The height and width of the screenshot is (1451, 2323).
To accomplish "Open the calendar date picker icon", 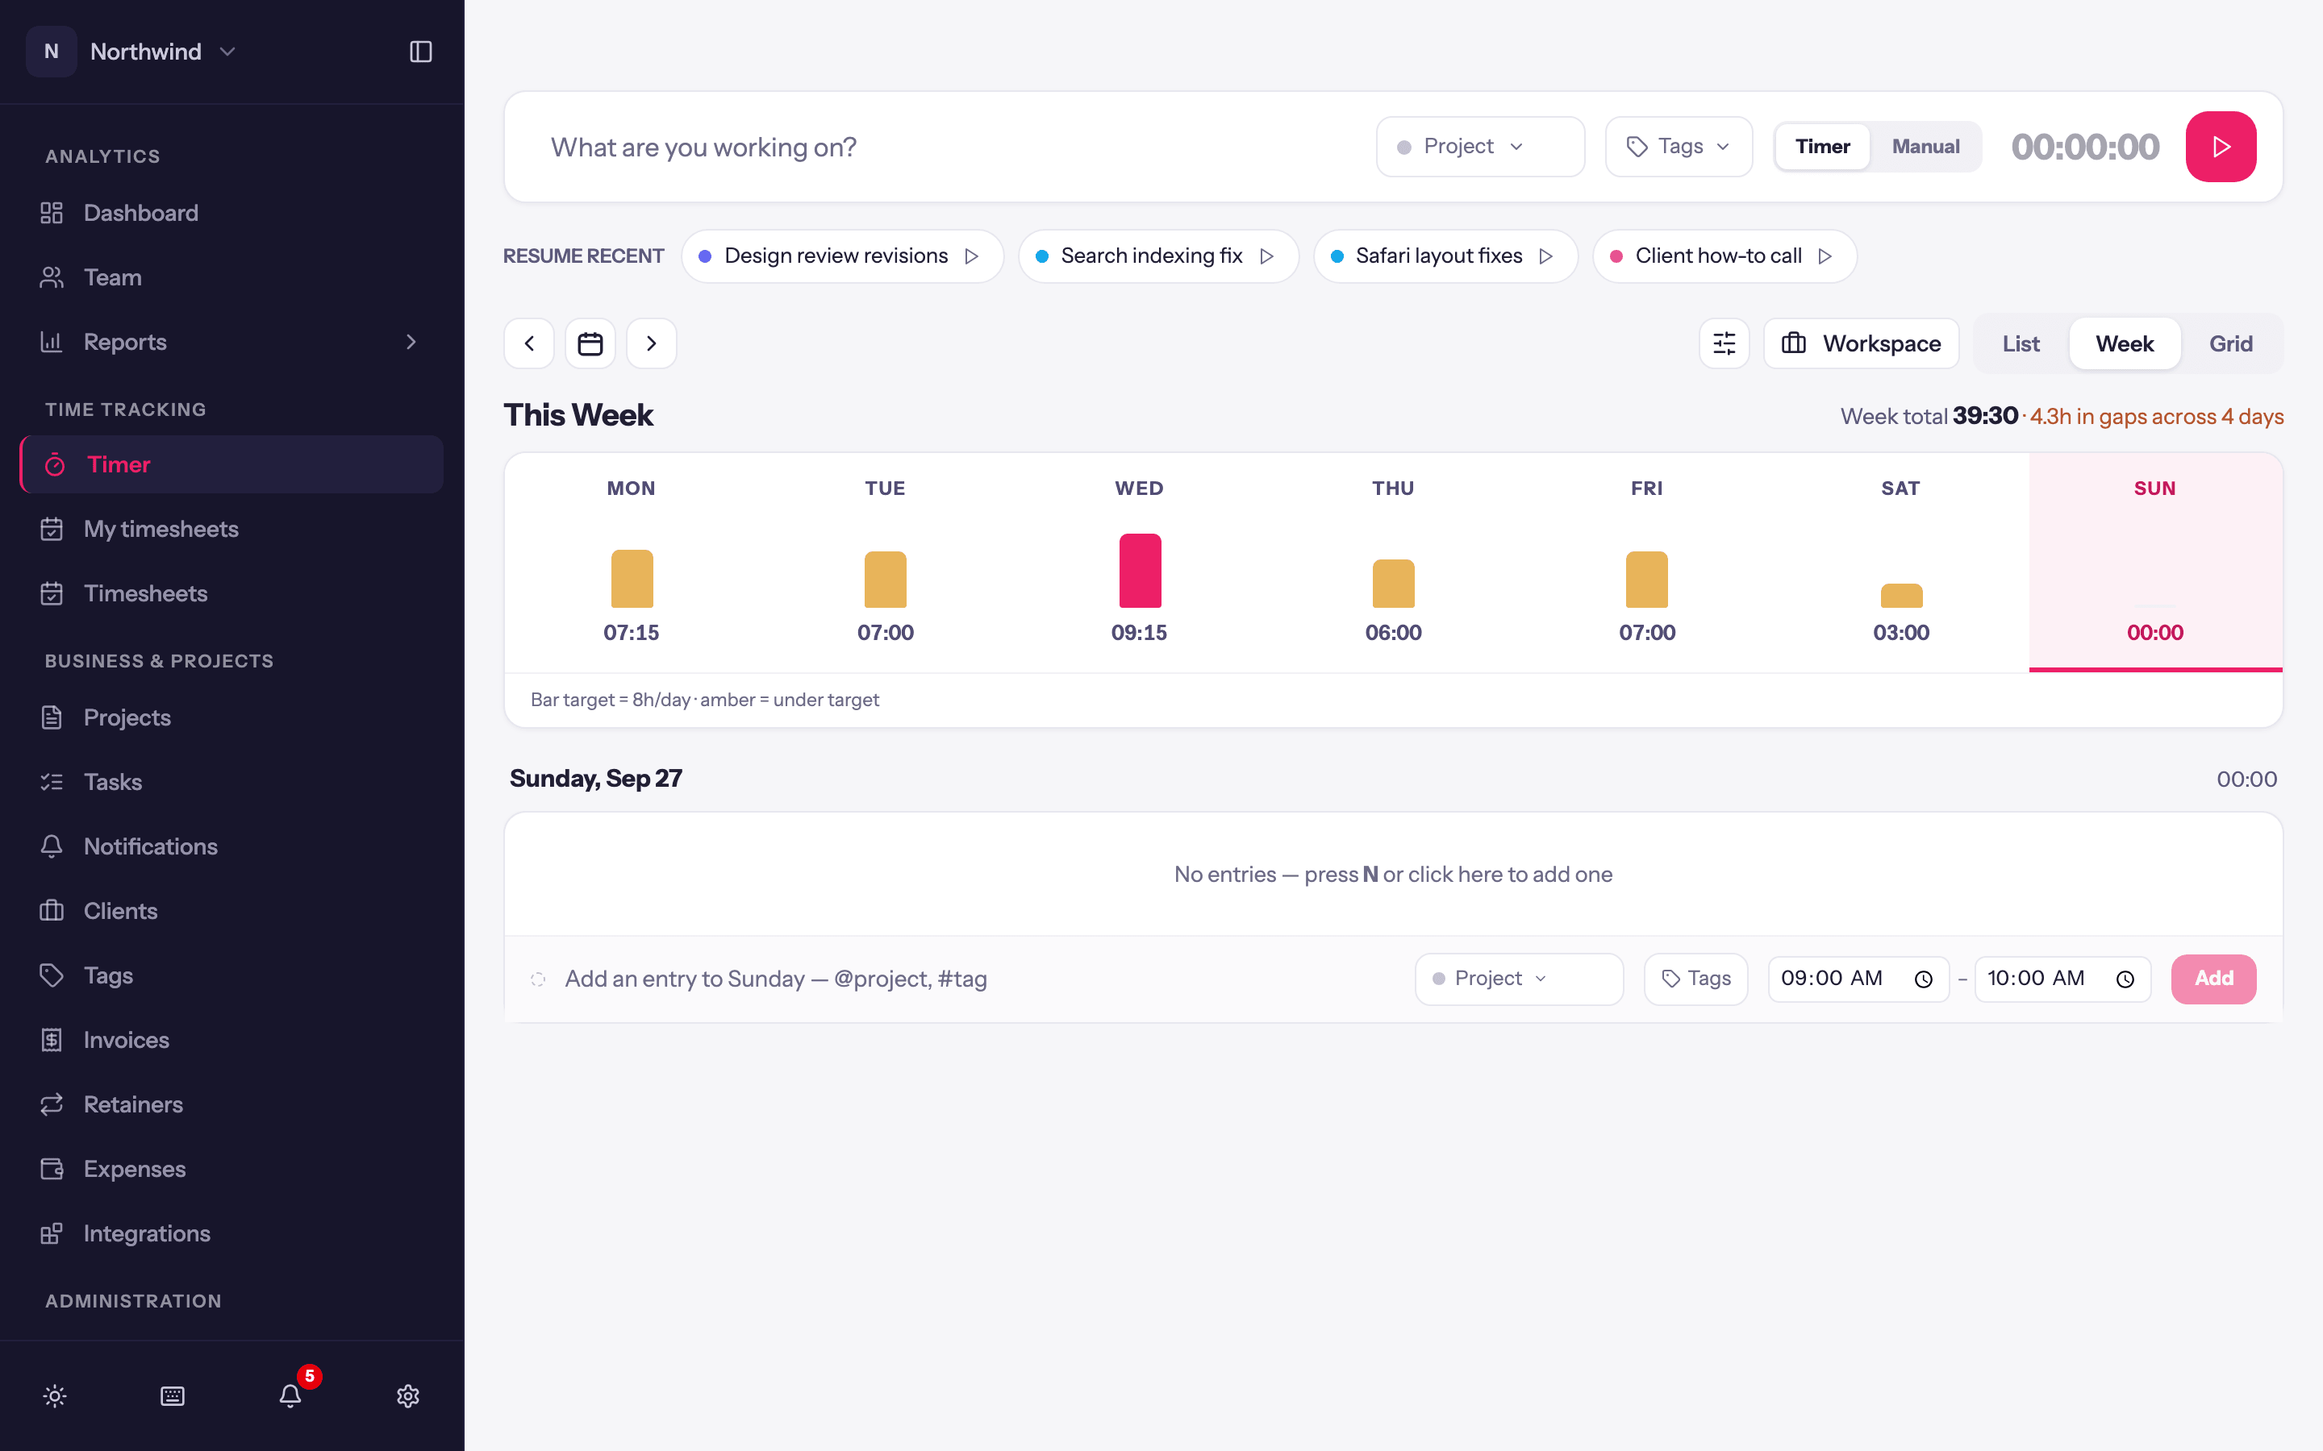I will click(x=590, y=343).
